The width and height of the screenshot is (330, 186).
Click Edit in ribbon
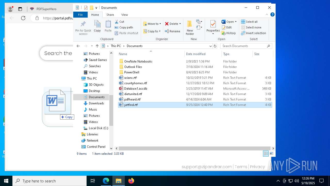coord(227,27)
